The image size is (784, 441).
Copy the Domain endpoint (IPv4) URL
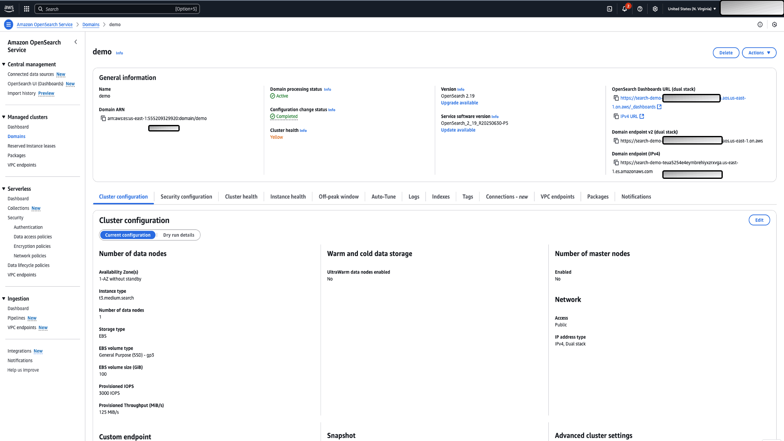[x=616, y=163]
